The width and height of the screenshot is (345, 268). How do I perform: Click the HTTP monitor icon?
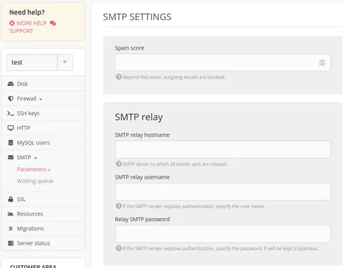point(10,128)
